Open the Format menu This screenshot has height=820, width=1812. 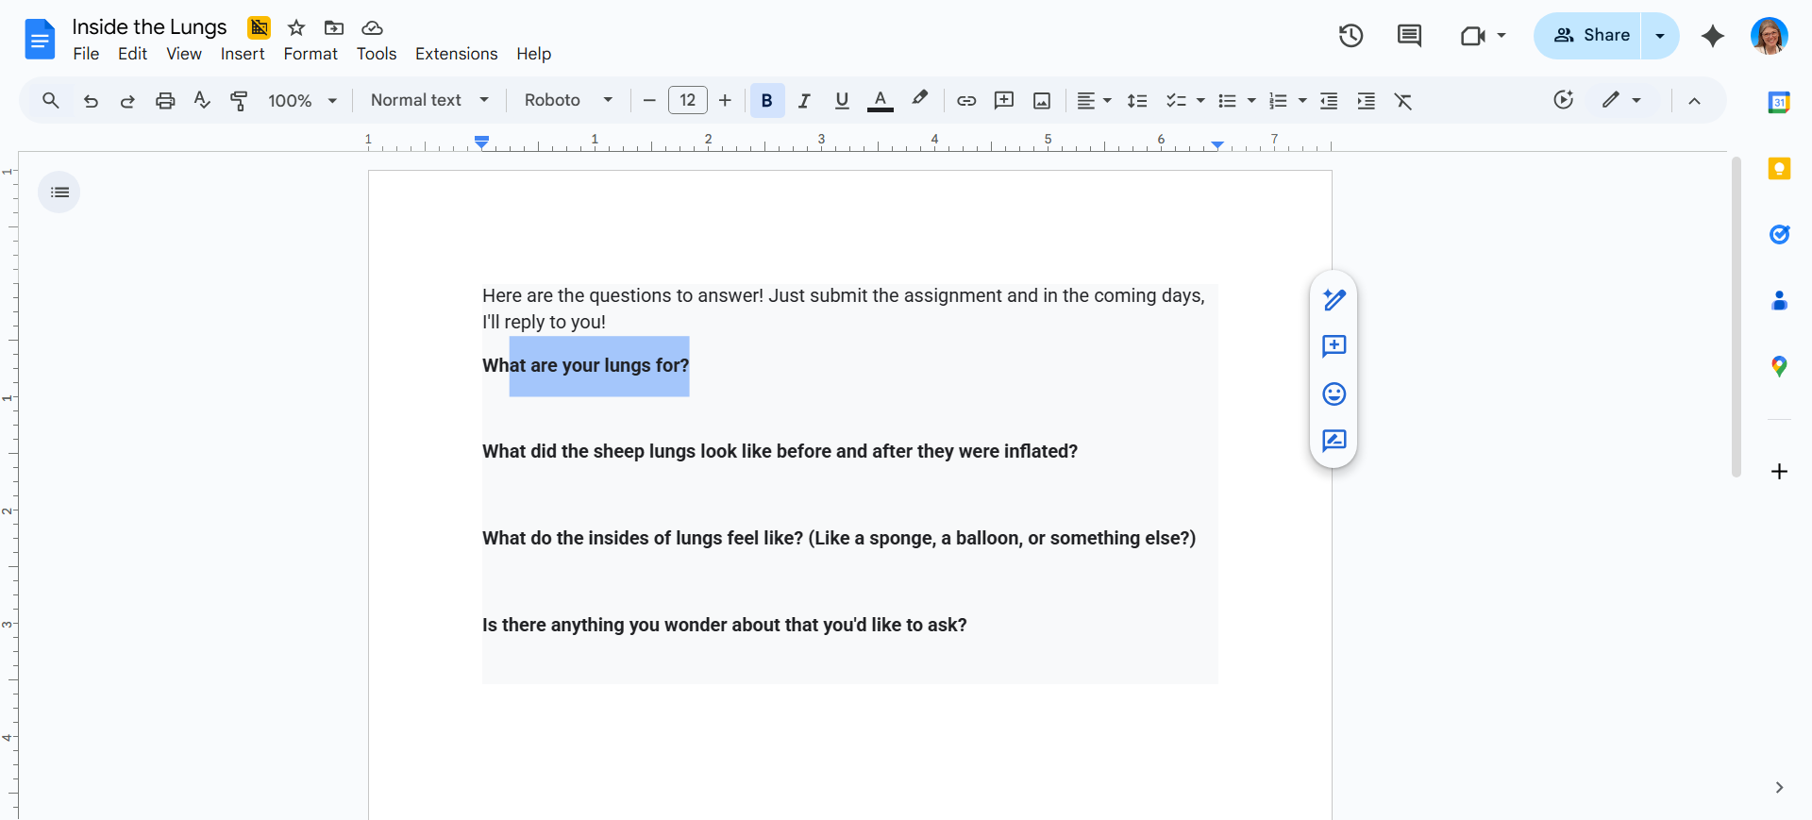pos(310,54)
